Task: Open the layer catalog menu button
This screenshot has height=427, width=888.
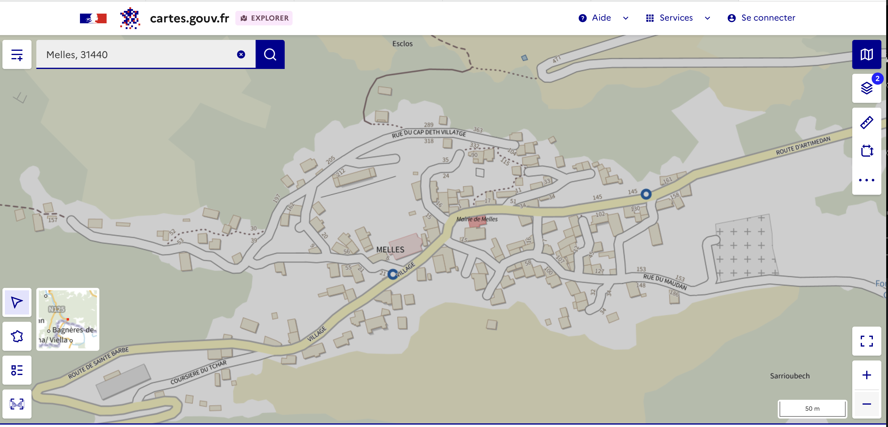Action: click(17, 54)
